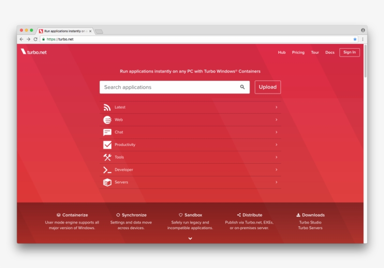Screen dimensions: 384x268
Task: Expand the Tools category chevron
Action: pos(276,157)
